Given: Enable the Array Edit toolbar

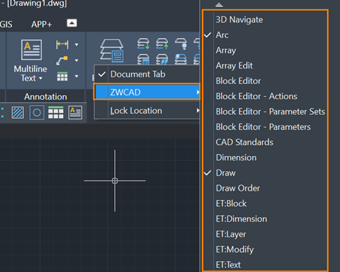Looking at the screenshot, I should [265, 66].
